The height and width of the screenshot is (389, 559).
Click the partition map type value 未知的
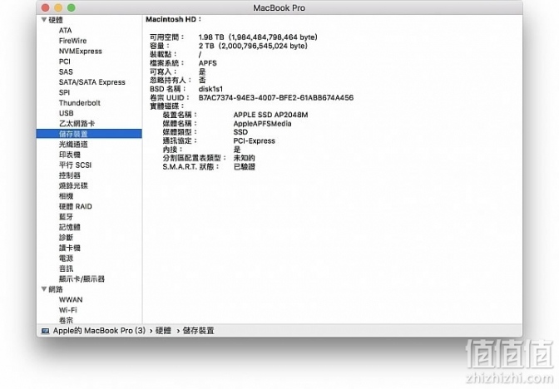tap(245, 158)
